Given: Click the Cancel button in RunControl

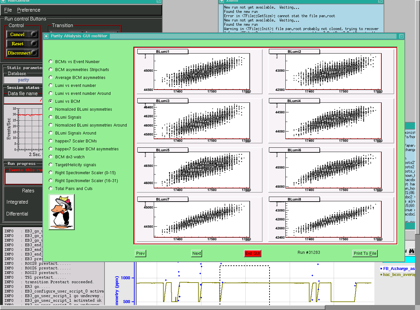Looking at the screenshot, I should pyautogui.click(x=22, y=34).
